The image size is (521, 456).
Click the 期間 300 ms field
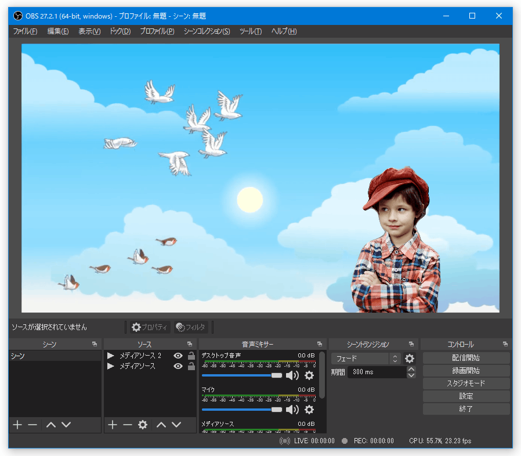pos(377,372)
